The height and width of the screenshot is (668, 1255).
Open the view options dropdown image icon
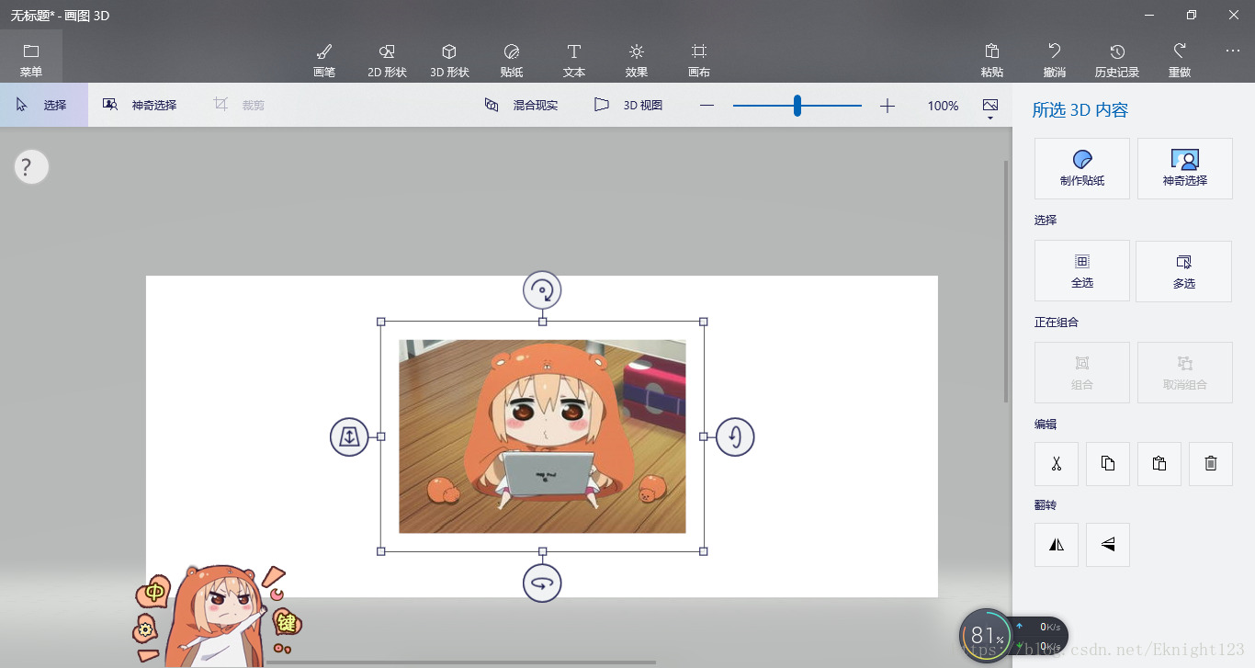(990, 108)
